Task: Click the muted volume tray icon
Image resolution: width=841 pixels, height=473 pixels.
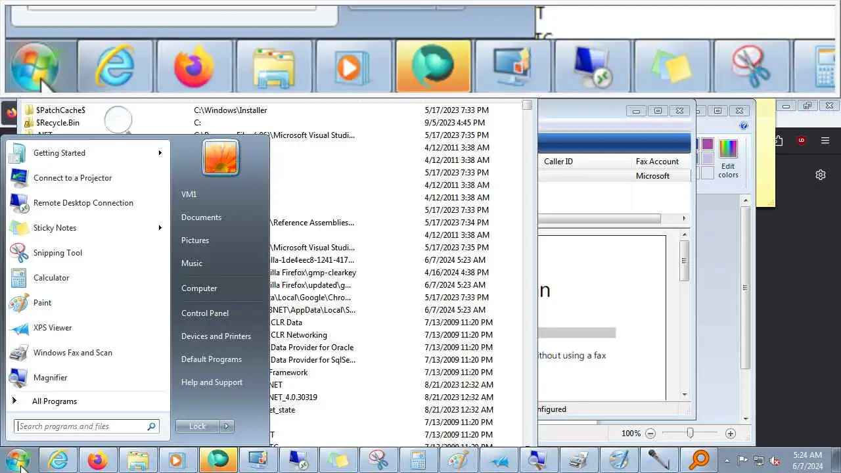Action: click(775, 461)
